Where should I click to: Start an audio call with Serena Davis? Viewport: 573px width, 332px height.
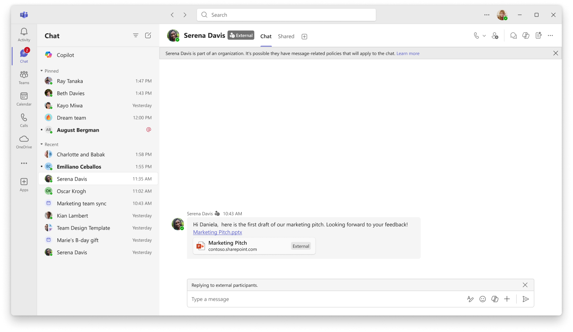coord(476,35)
